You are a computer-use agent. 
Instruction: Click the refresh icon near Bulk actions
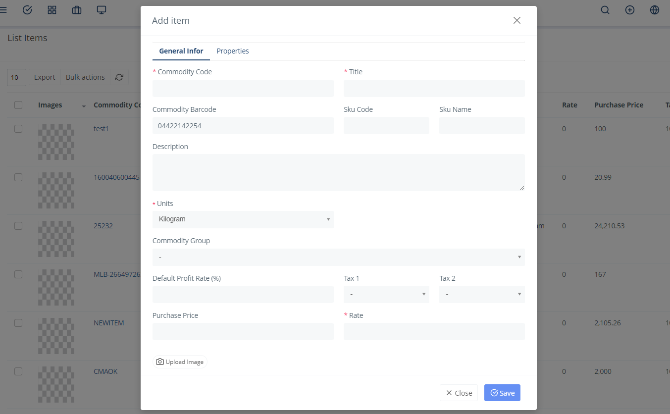119,77
